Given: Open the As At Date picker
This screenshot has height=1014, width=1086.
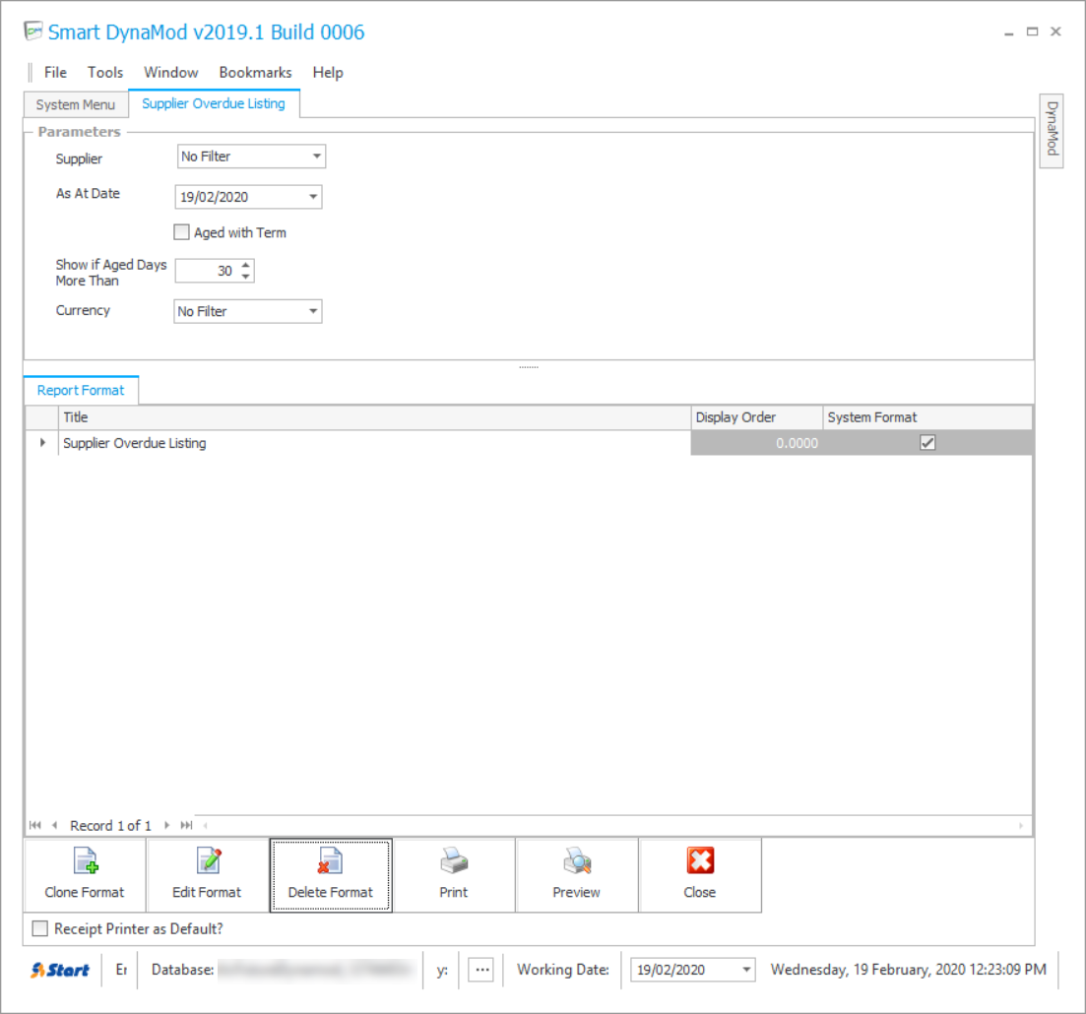Looking at the screenshot, I should (313, 197).
